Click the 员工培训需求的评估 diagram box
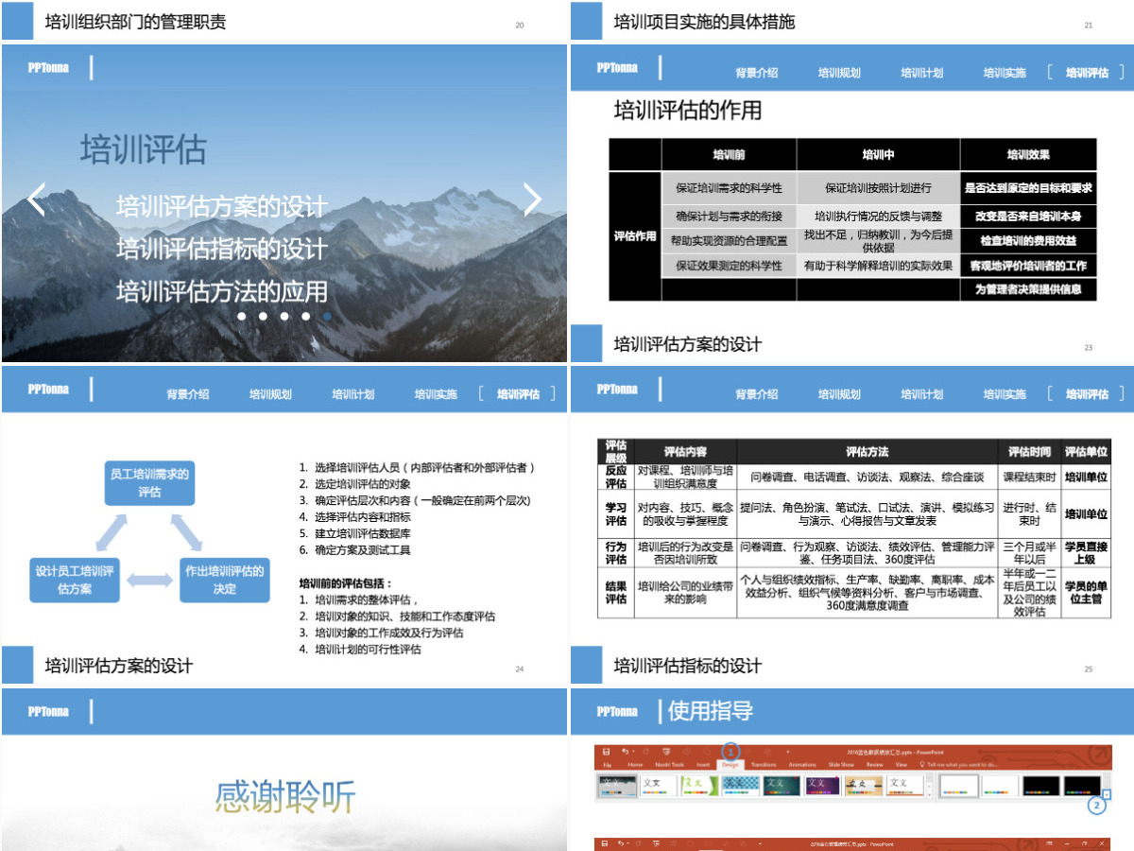 149,483
